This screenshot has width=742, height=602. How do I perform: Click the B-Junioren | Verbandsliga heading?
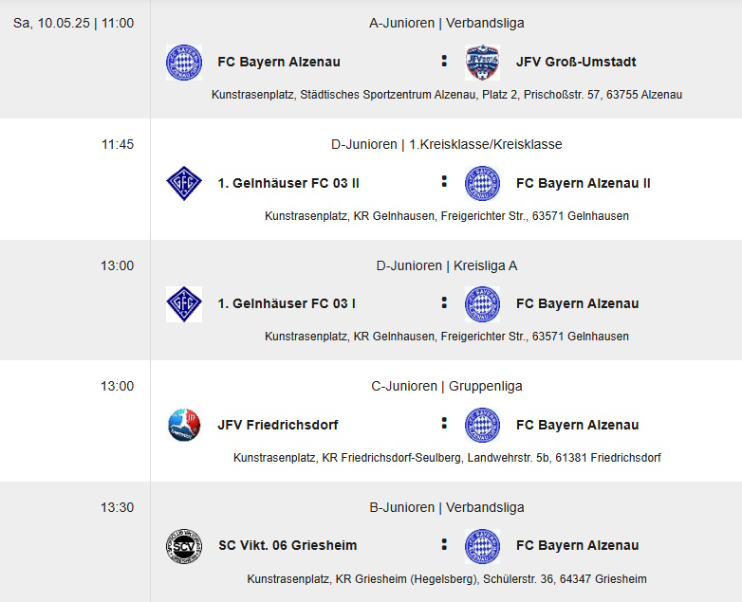click(x=446, y=507)
